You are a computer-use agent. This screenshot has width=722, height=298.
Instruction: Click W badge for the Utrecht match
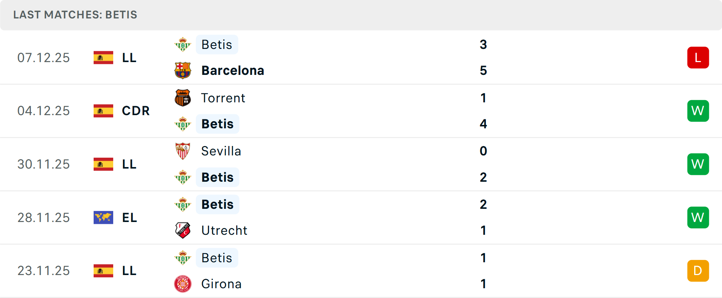(x=698, y=217)
